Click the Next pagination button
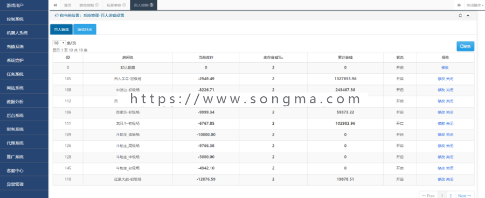This screenshot has width=485, height=198. coord(465,195)
